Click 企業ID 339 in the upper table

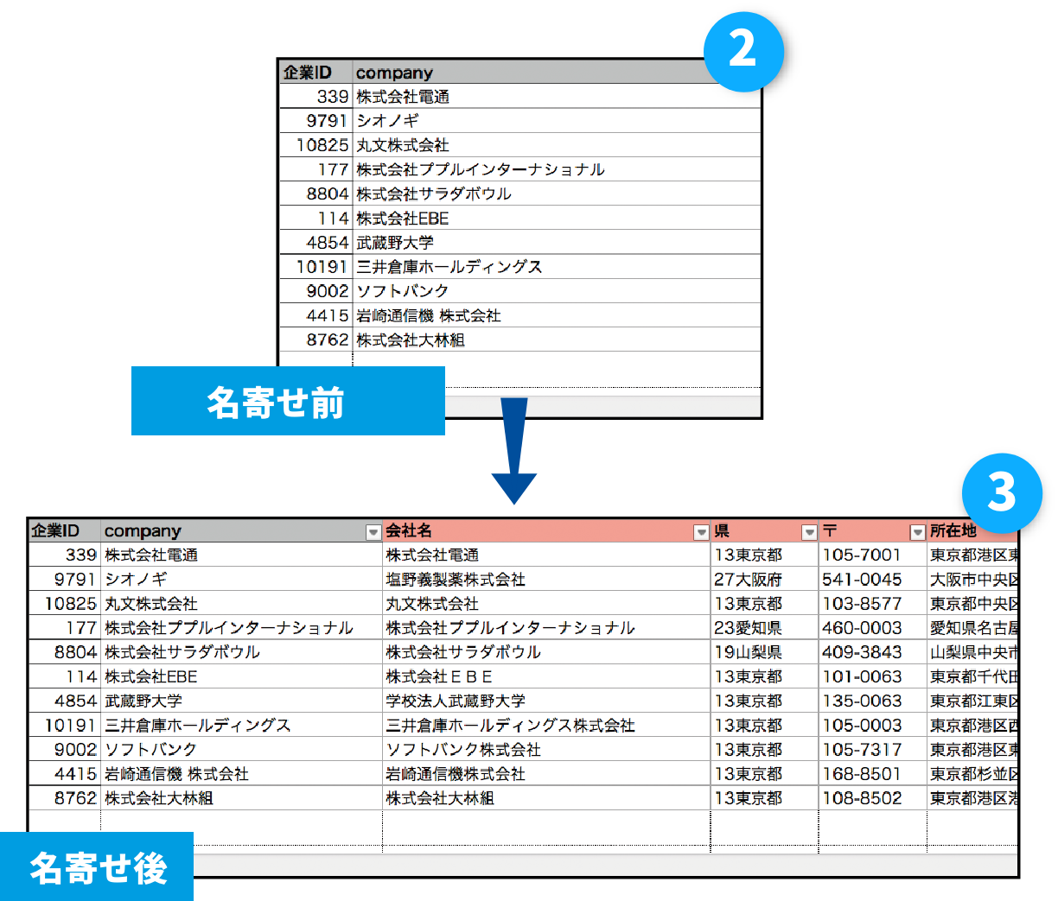point(316,97)
